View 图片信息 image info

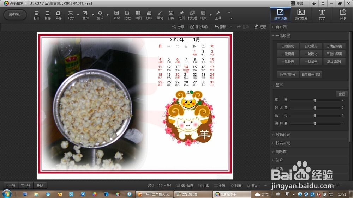185,186
